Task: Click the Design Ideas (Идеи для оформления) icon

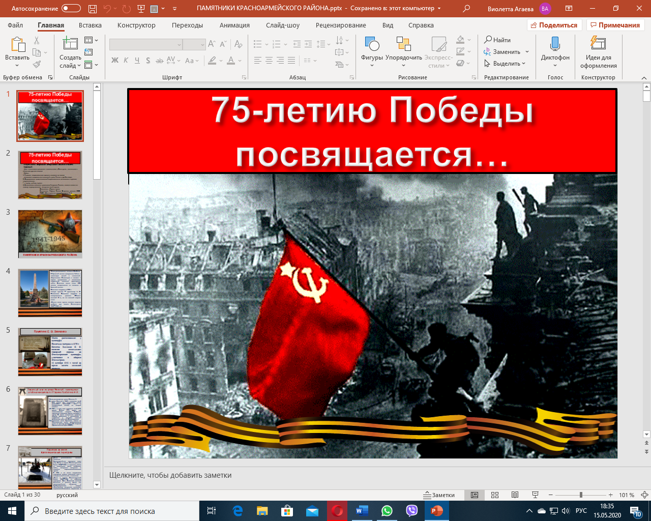Action: pyautogui.click(x=598, y=45)
